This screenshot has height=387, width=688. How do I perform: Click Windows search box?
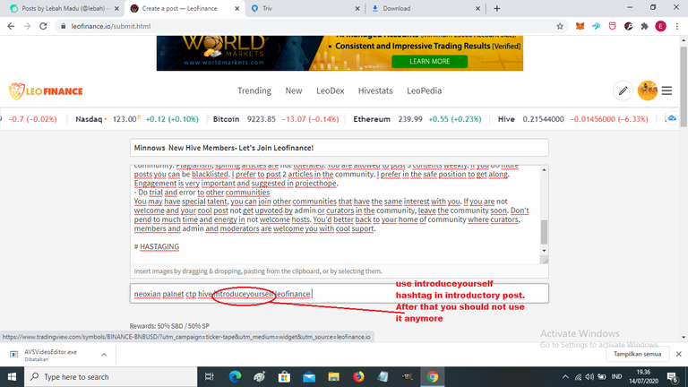110,377
